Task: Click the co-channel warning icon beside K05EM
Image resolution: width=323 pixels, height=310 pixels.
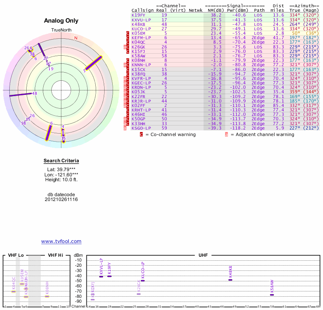Action: pyautogui.click(x=128, y=33)
